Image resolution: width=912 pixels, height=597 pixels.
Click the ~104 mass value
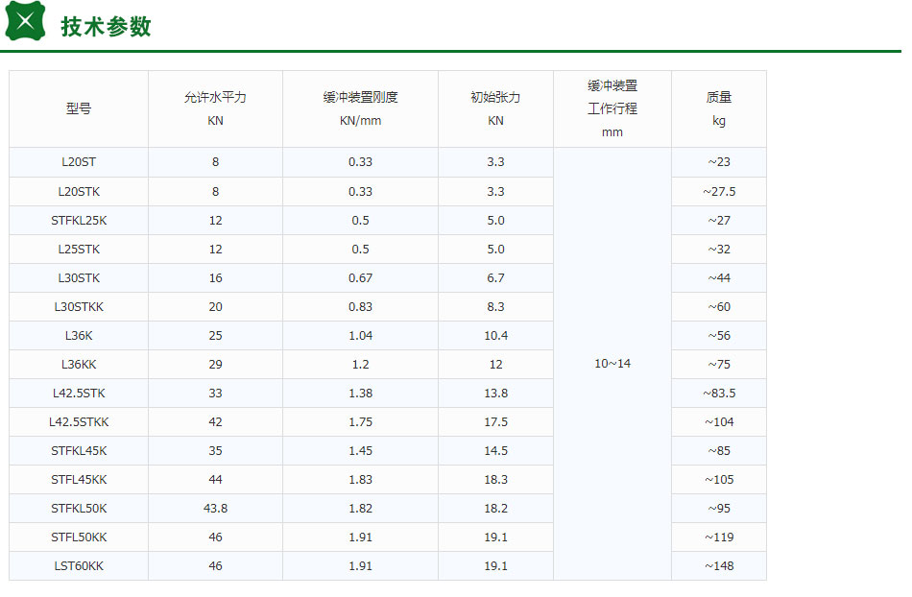(719, 422)
